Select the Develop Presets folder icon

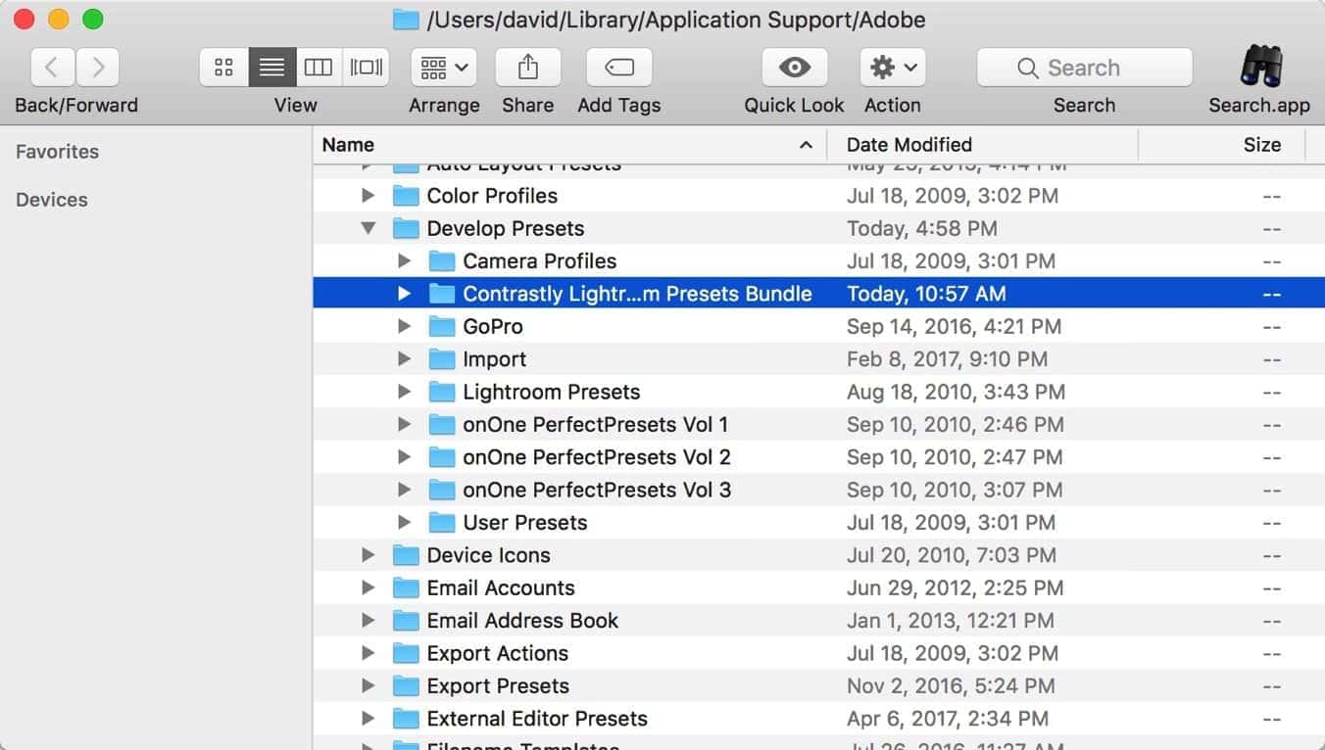point(406,228)
